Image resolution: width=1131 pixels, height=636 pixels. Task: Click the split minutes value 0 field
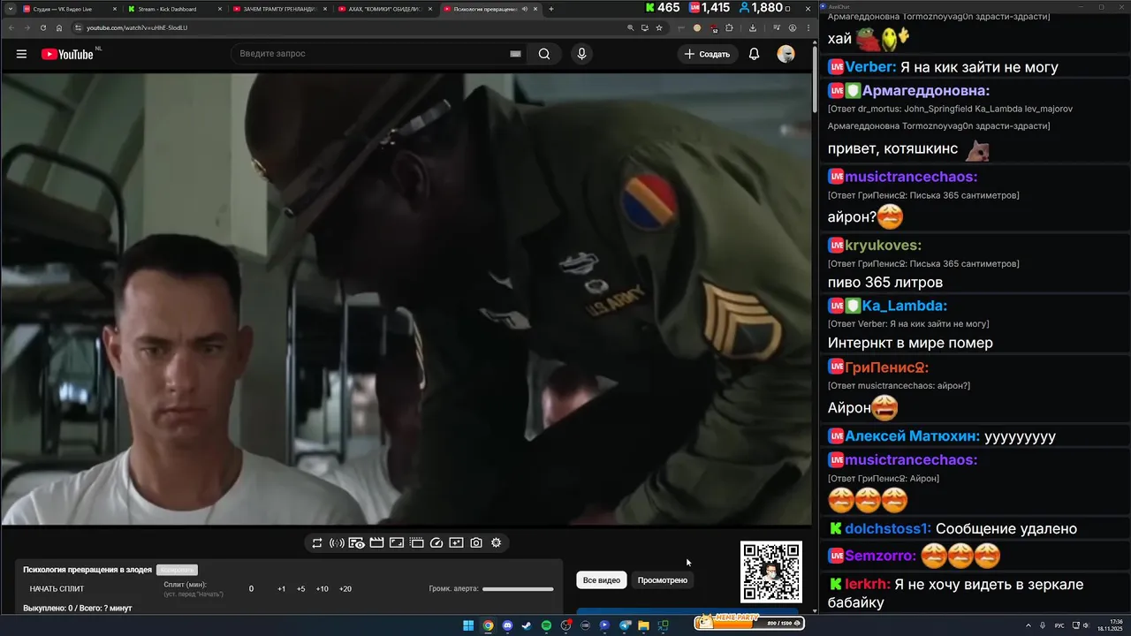(x=251, y=589)
